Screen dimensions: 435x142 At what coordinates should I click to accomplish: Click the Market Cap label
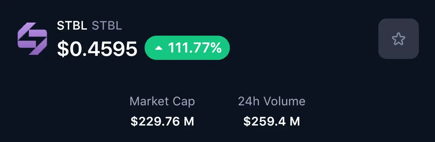pyautogui.click(x=162, y=101)
